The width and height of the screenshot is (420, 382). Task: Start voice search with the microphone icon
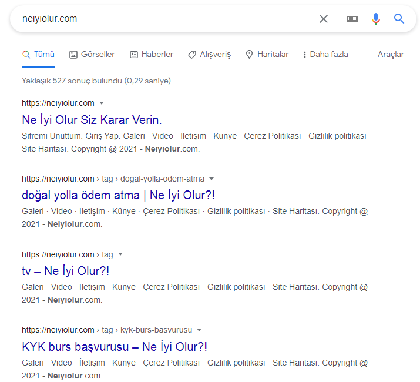tap(376, 19)
